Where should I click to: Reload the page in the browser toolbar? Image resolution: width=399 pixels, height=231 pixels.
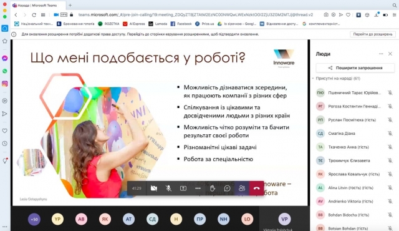pos(34,15)
